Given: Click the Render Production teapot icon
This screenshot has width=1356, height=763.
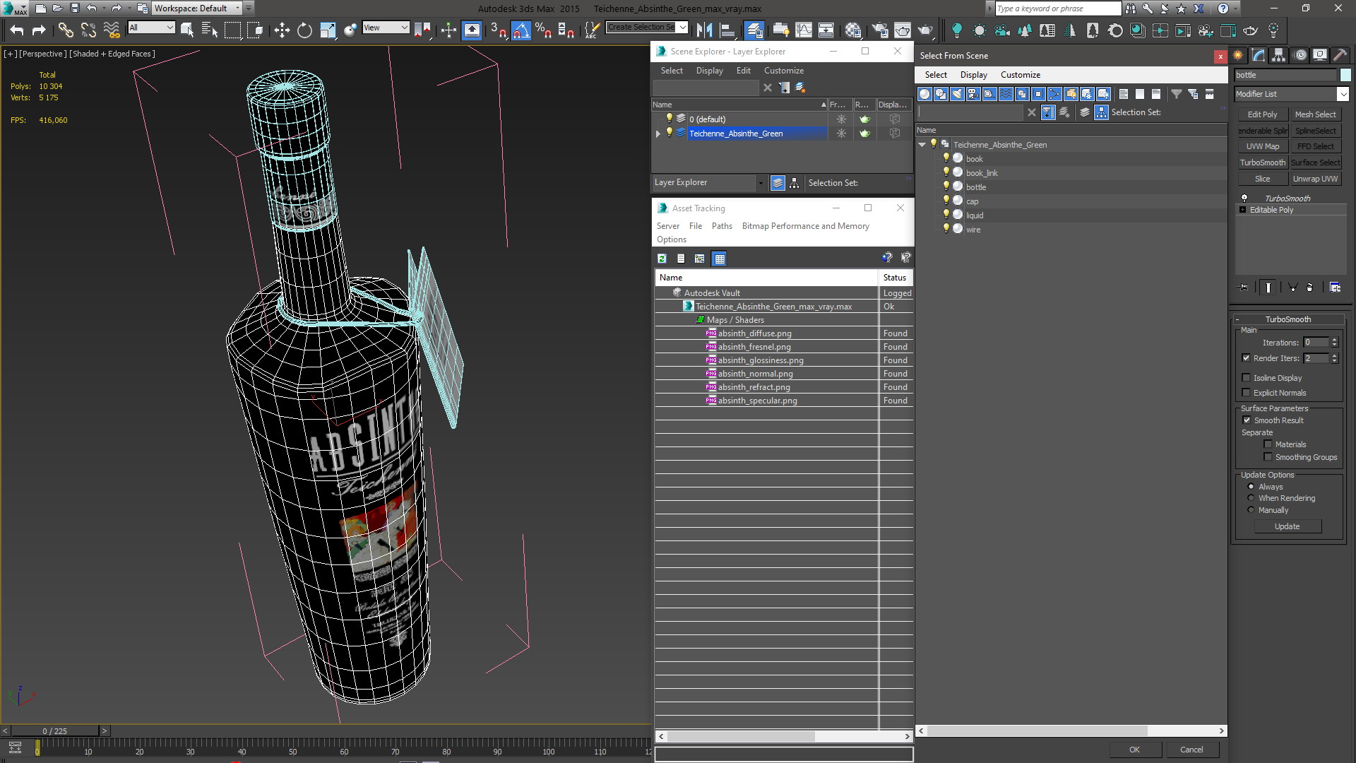Looking at the screenshot, I should click(925, 30).
